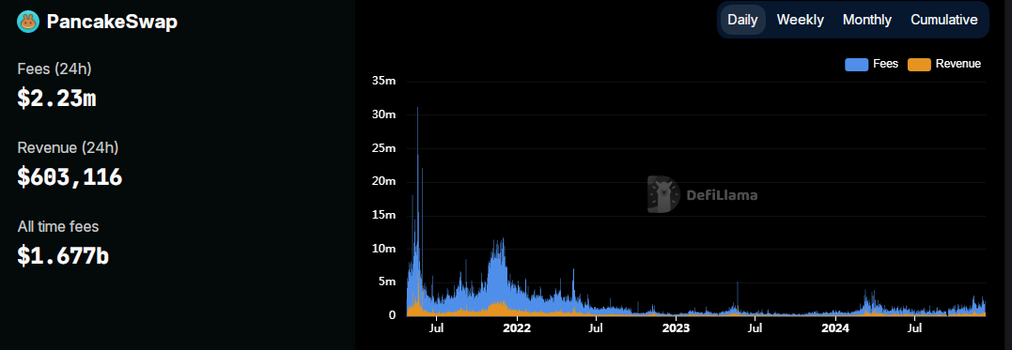The height and width of the screenshot is (350, 1012).
Task: Click the blue Fees legend color swatch
Action: tap(856, 65)
